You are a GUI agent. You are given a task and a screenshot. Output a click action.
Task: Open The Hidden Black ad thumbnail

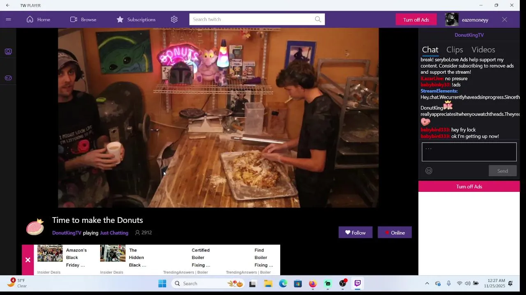click(113, 254)
